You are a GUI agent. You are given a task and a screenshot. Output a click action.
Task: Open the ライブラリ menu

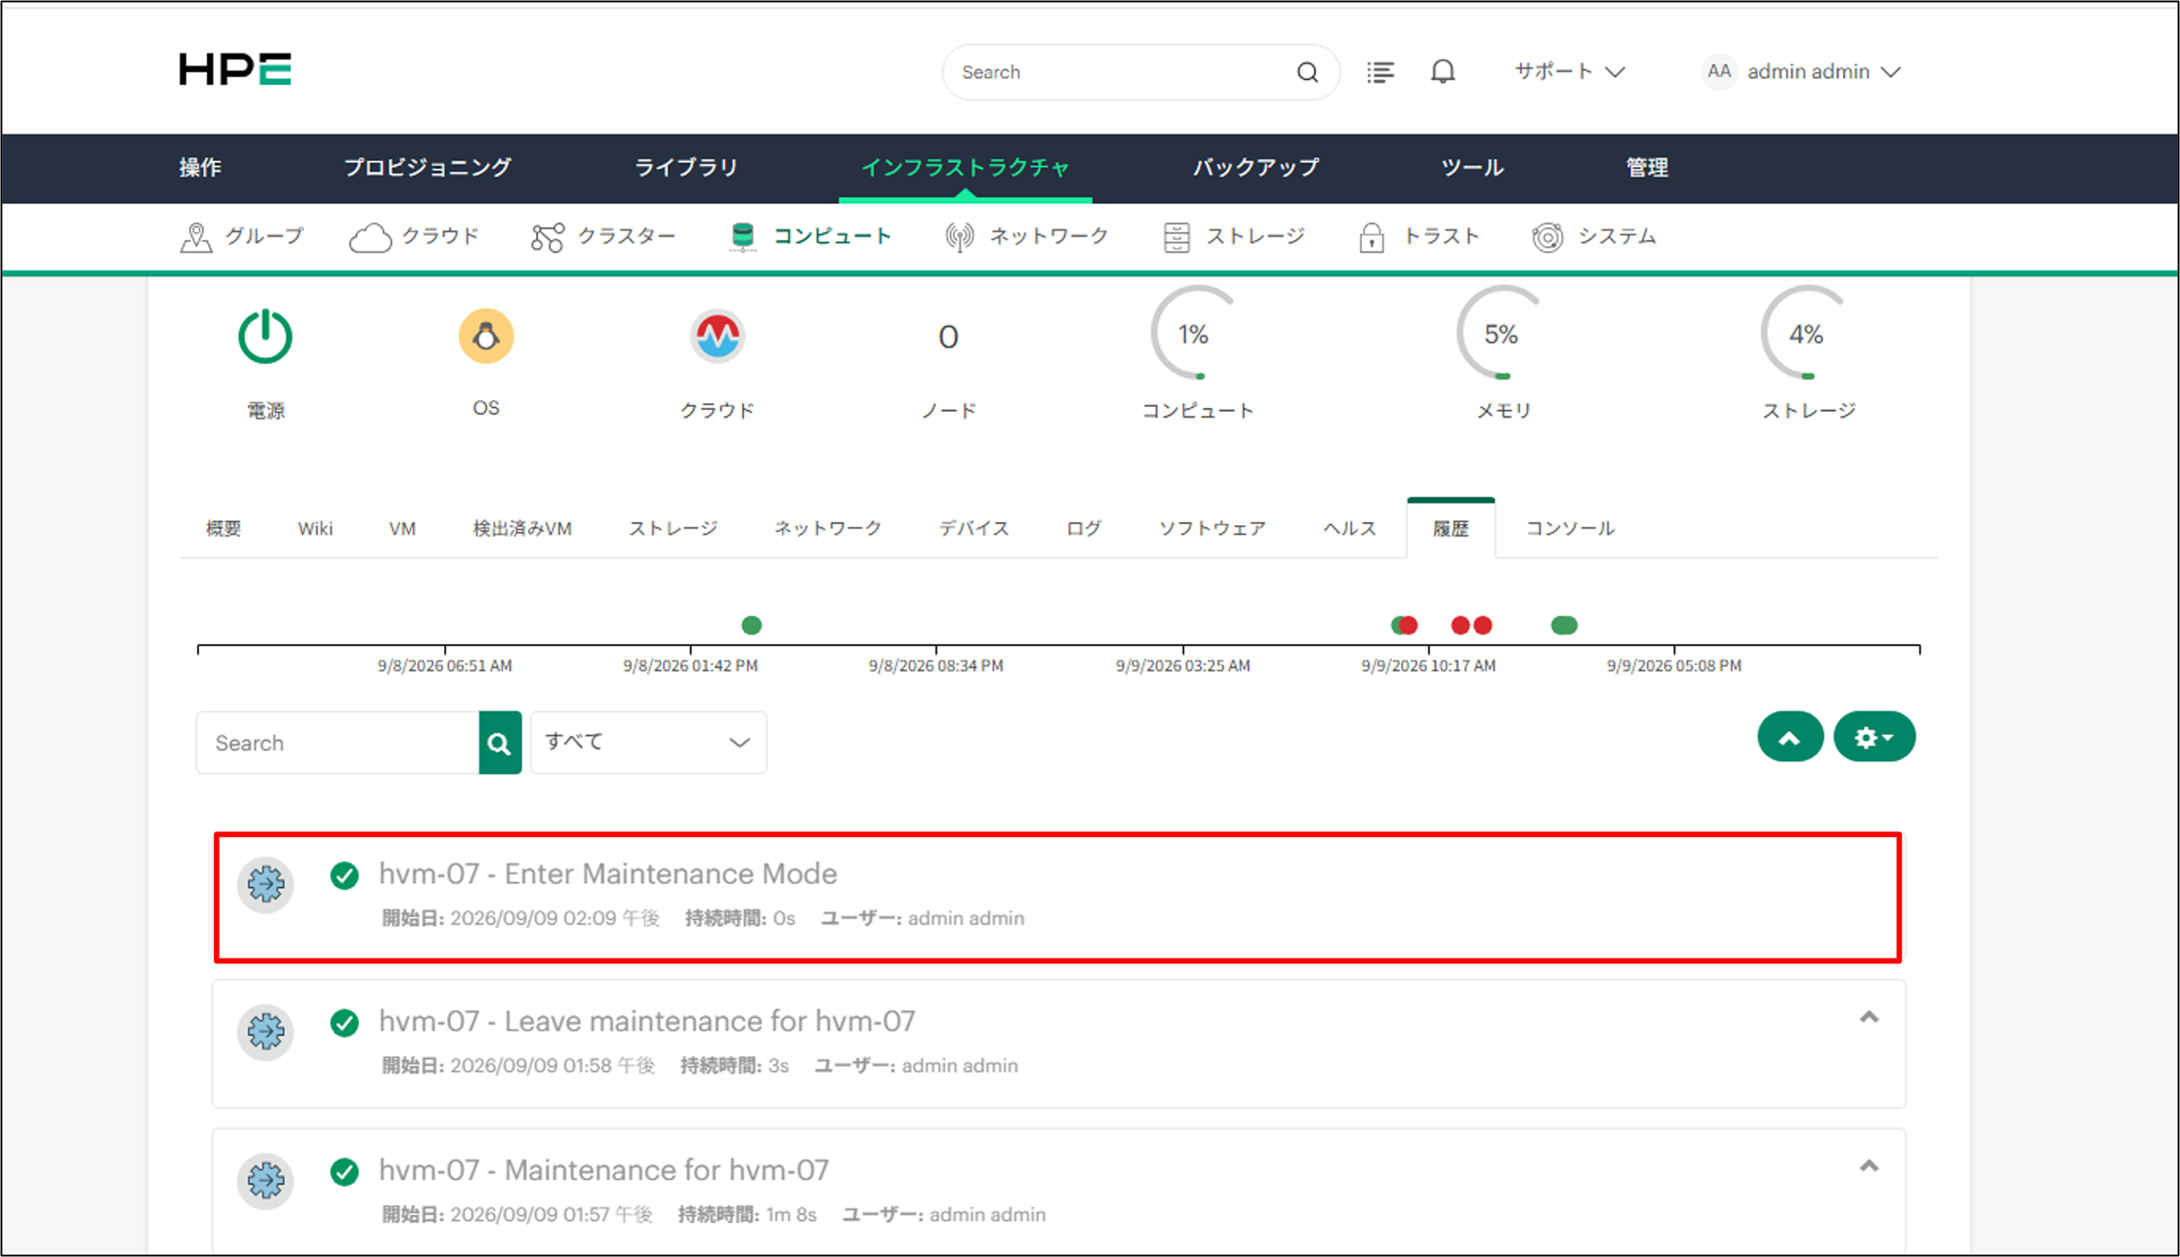[686, 168]
